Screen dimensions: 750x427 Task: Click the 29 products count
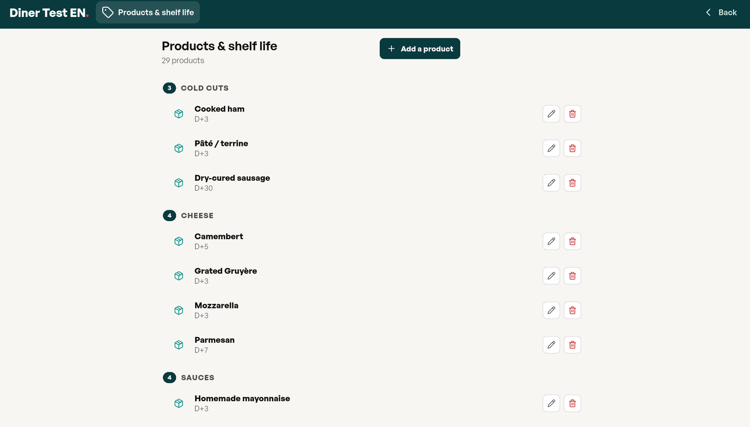[183, 60]
